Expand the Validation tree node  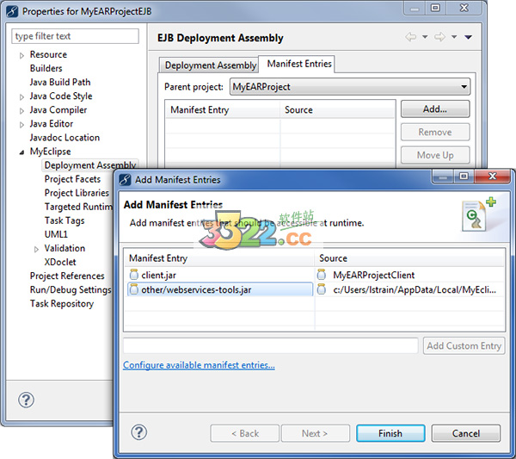(36, 249)
